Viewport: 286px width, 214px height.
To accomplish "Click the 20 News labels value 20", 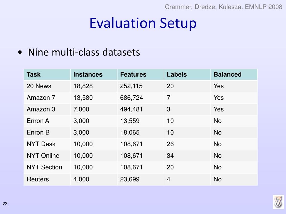I will click(170, 86).
